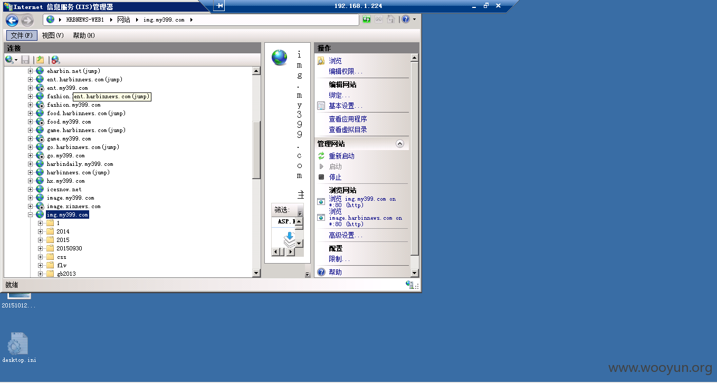Expand the ent.my399.com site node
Screen dimensions: 717x383
coord(31,88)
